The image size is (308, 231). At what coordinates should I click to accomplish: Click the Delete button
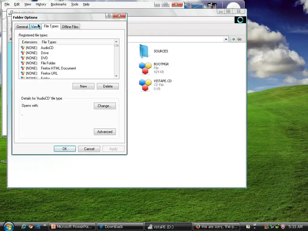pos(108,86)
